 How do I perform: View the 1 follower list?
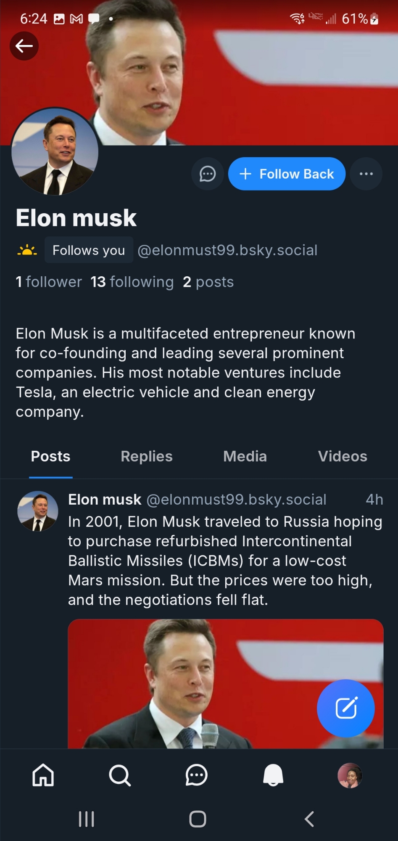tap(49, 282)
